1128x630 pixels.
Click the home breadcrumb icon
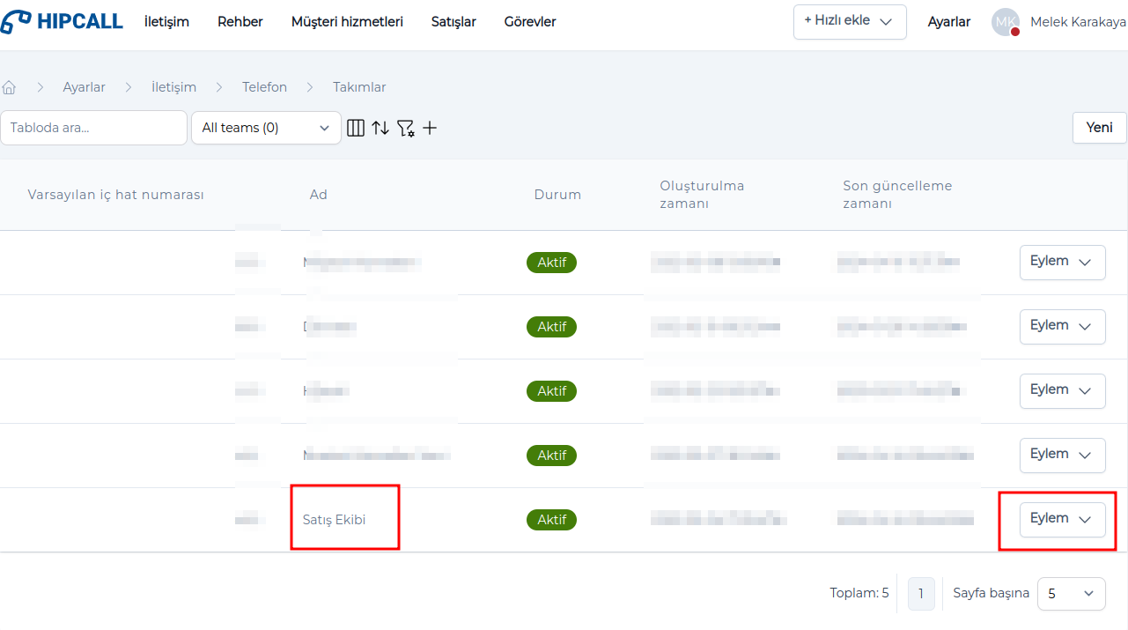click(x=10, y=87)
